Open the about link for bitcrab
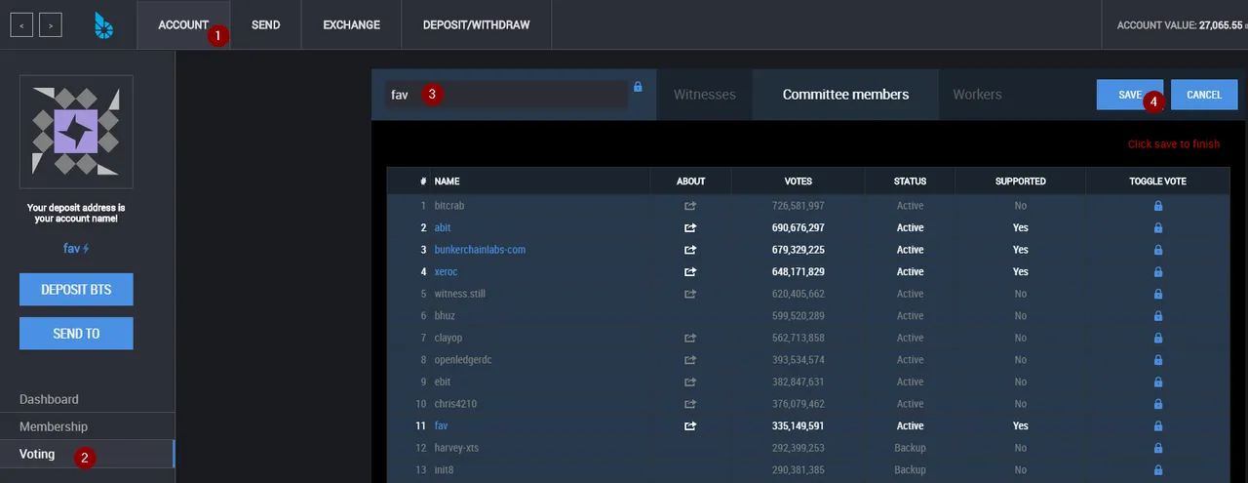The image size is (1248, 483). (690, 206)
